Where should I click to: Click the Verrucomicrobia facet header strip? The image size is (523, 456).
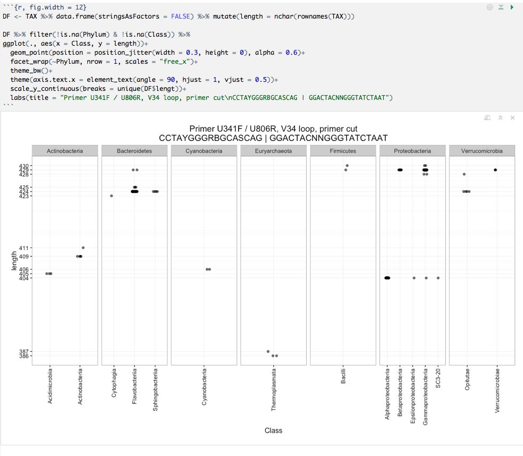point(482,151)
